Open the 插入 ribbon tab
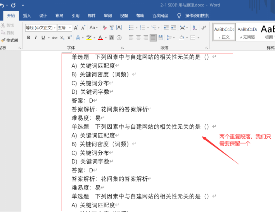This screenshot has width=275, height=212. tap(27, 16)
